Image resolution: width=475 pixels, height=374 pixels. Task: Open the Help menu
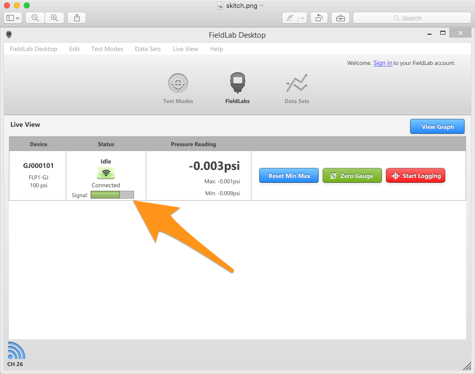point(217,49)
